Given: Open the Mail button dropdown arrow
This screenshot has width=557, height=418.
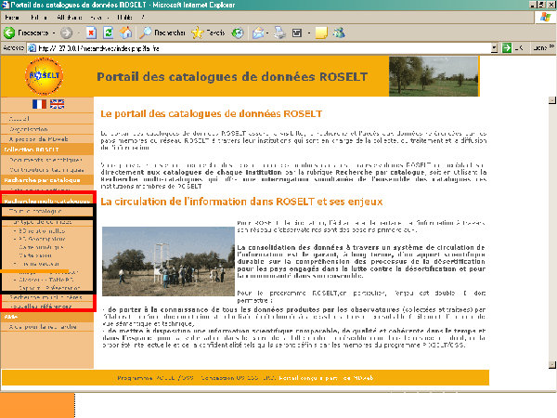Looking at the screenshot, I should pyautogui.click(x=267, y=33).
